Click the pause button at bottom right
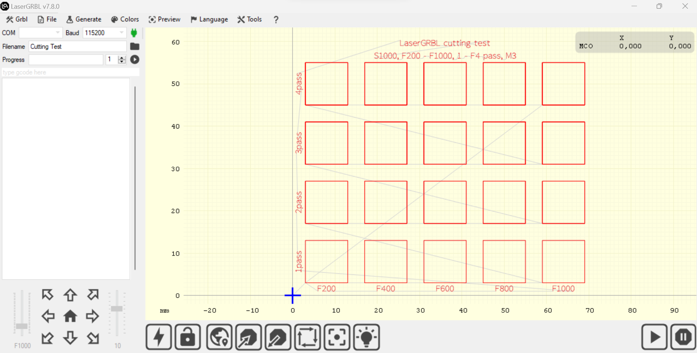This screenshot has width=697, height=353. coord(683,337)
